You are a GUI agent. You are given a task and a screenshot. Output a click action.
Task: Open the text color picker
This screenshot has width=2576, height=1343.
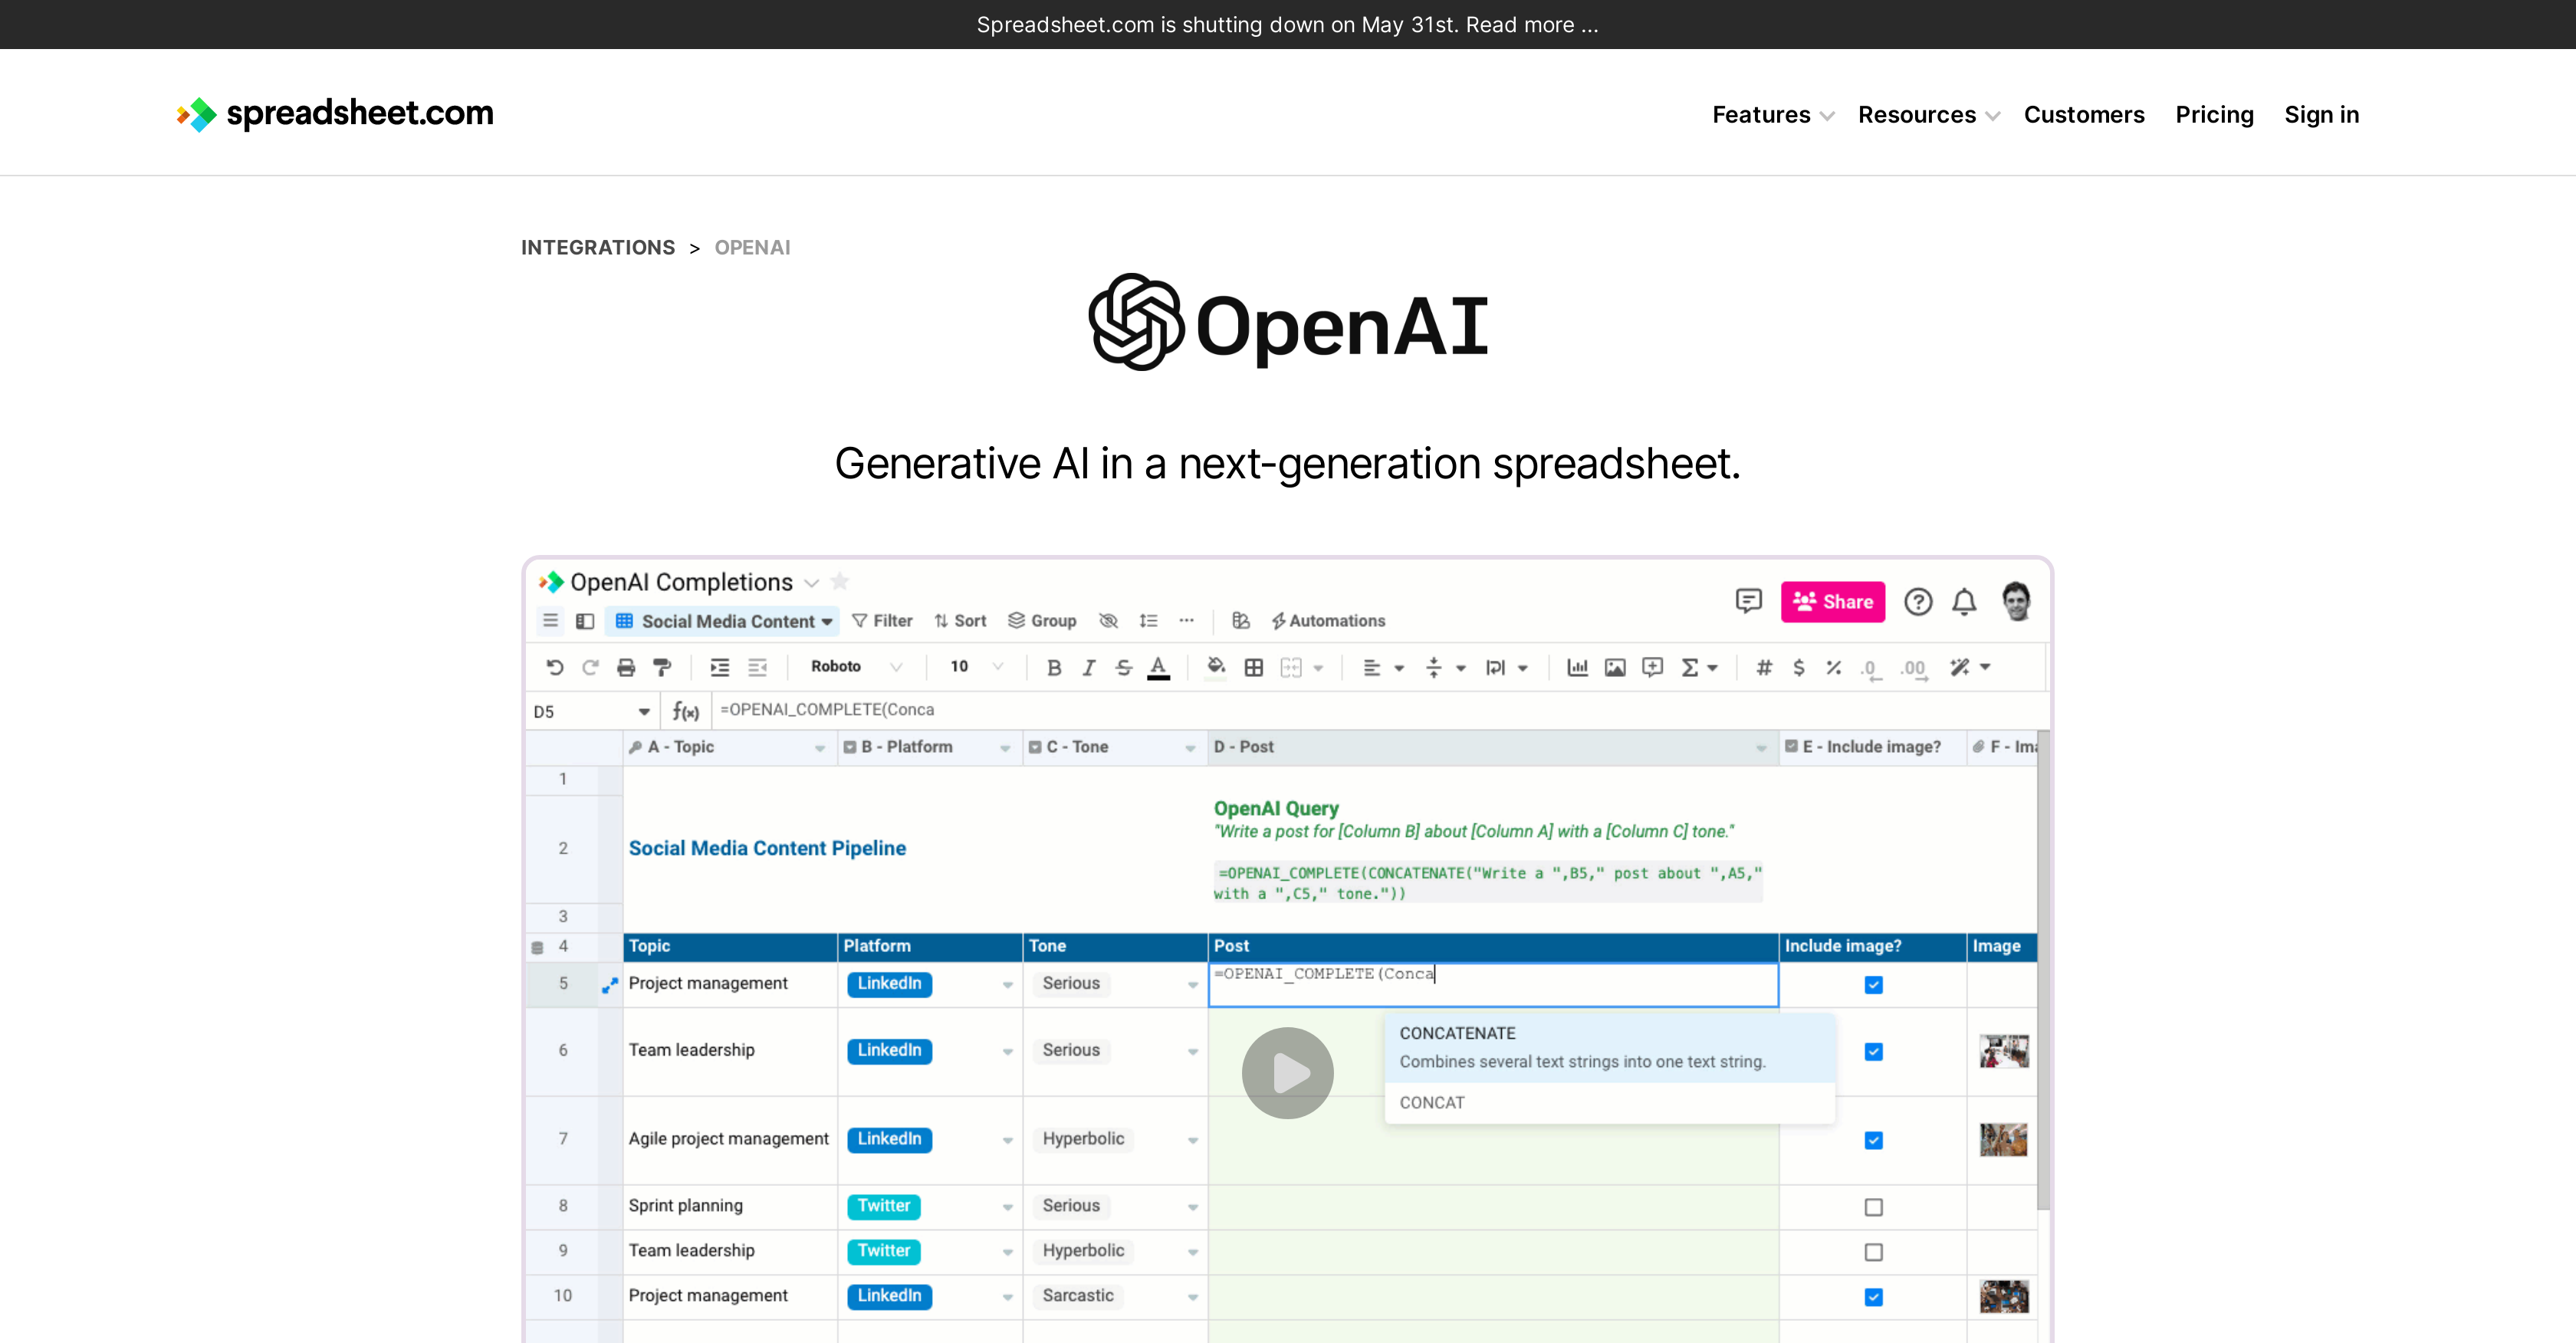pos(1159,668)
